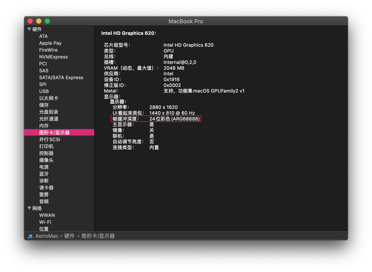Open 摄像头 camera information
Viewport: 372px width, 272px height.
[46, 160]
